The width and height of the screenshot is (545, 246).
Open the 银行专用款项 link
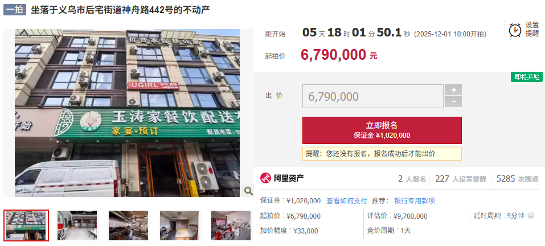click(x=415, y=201)
